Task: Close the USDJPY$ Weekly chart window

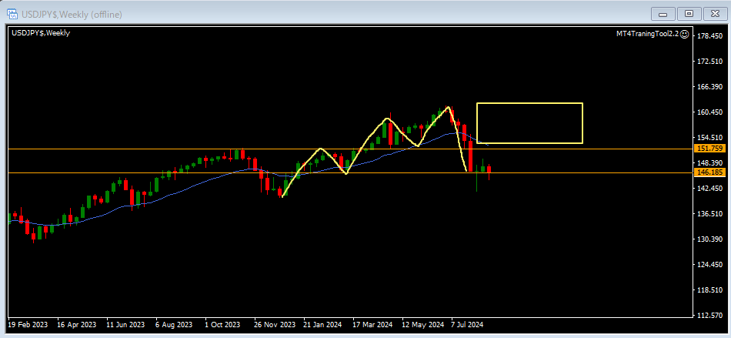Action: [715, 13]
